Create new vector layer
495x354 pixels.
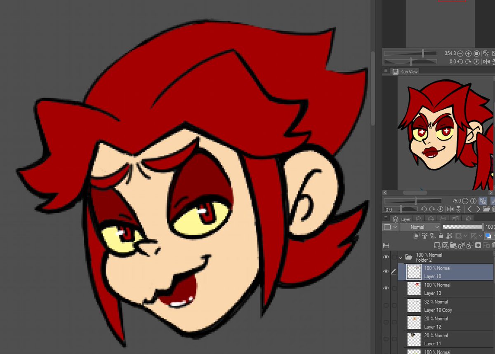coord(445,246)
